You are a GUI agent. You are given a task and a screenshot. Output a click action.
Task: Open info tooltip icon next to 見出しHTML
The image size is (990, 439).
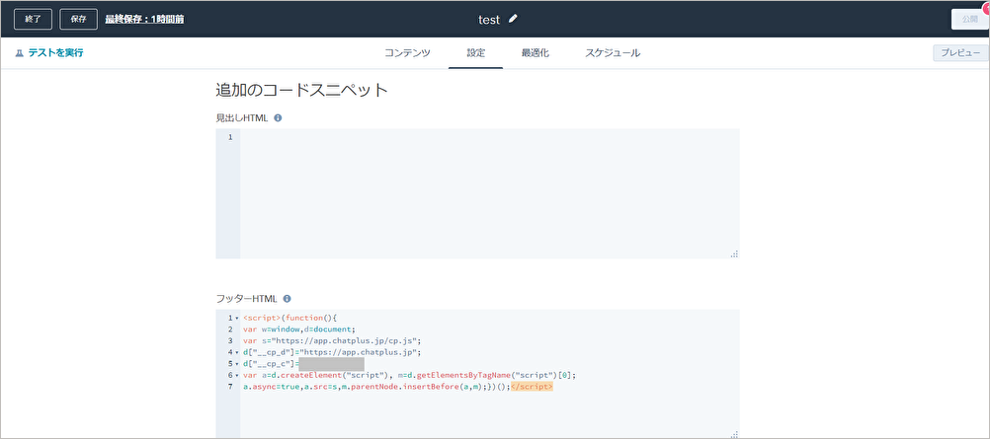278,117
